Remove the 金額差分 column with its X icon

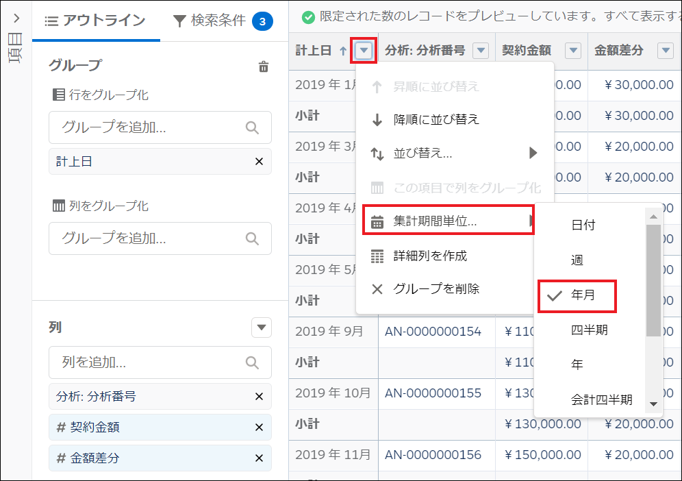point(259,458)
